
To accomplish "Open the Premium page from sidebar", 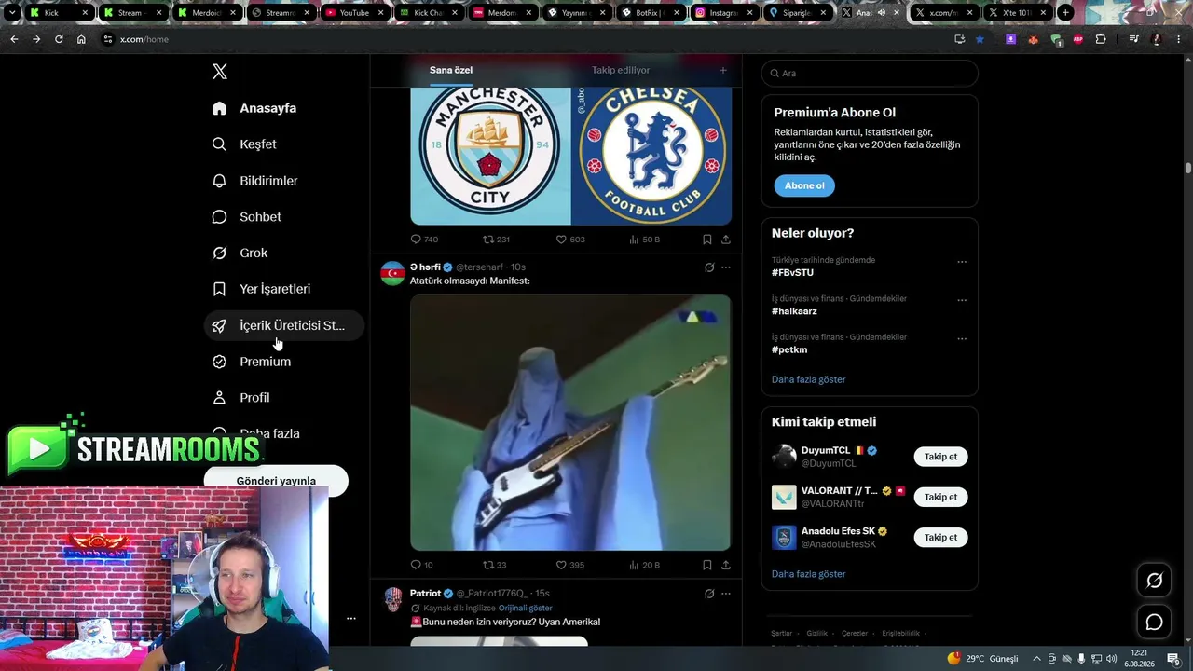I will (x=252, y=362).
